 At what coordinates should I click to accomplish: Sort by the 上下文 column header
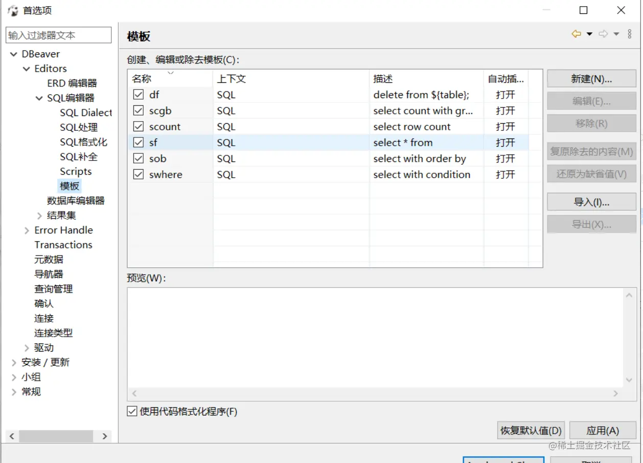click(291, 79)
